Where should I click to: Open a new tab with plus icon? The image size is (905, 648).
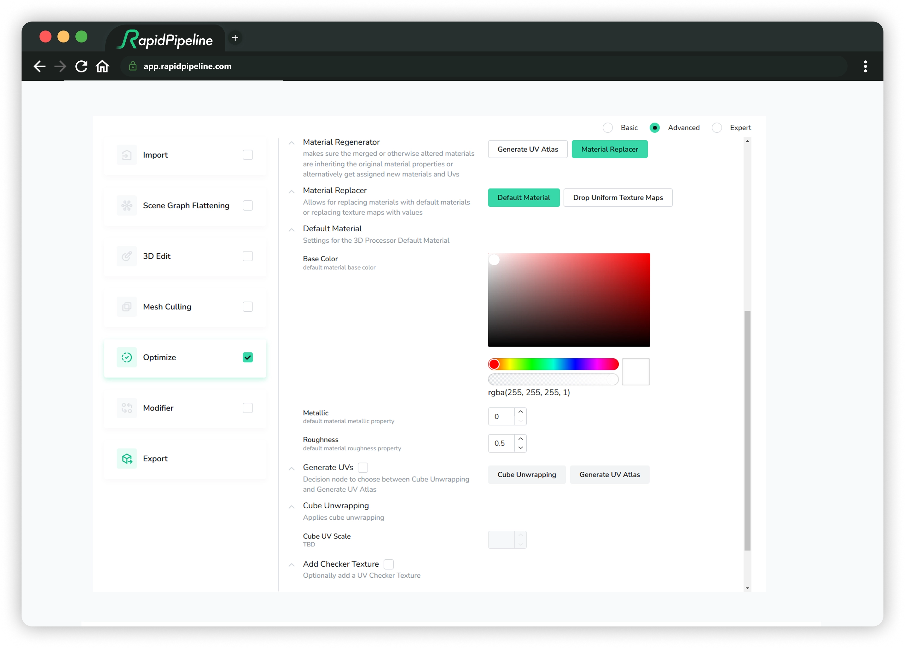pos(235,38)
